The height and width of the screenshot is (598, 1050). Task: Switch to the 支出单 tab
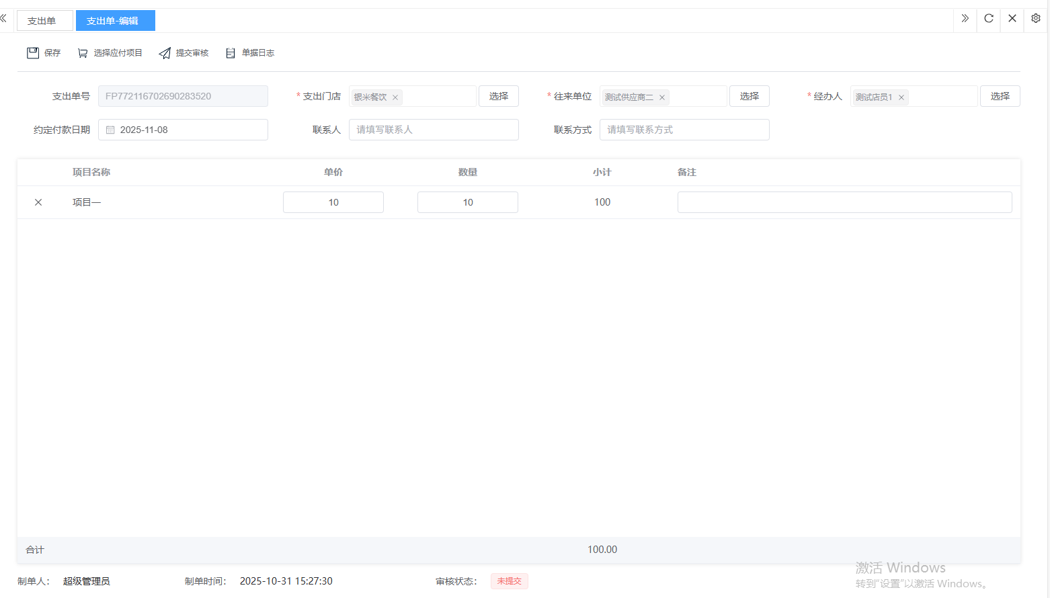click(x=42, y=21)
